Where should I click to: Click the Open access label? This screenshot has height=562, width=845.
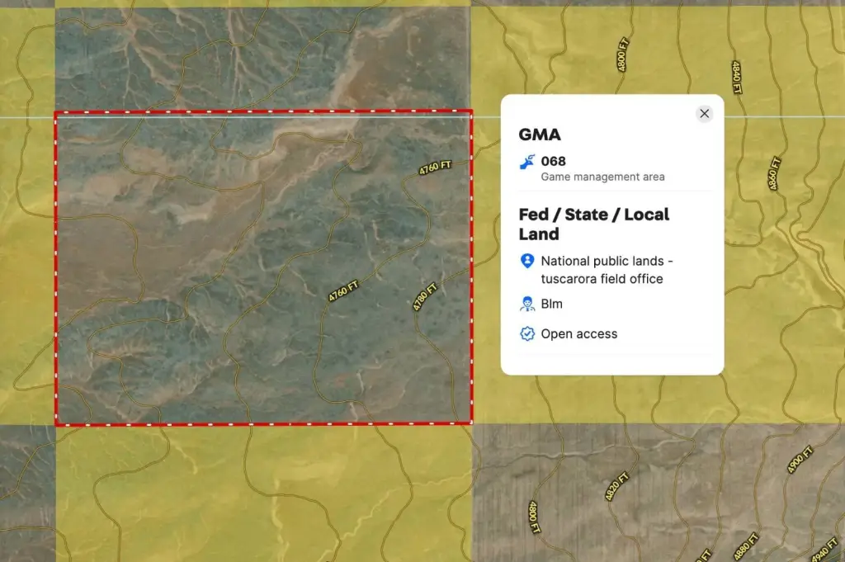pos(578,334)
